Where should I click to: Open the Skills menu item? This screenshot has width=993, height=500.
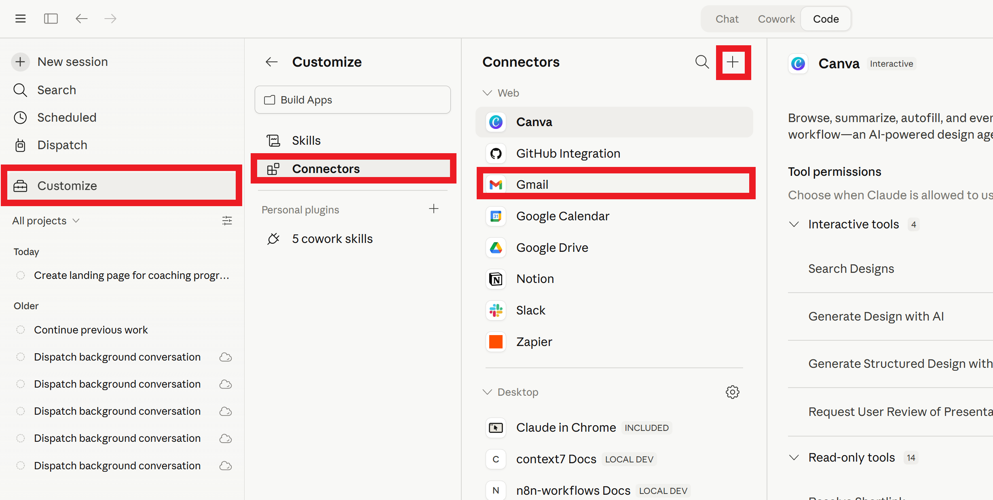[x=306, y=141]
